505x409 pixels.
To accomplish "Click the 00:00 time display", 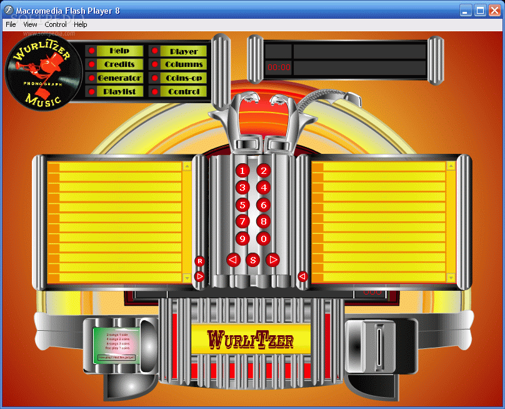I will [279, 68].
